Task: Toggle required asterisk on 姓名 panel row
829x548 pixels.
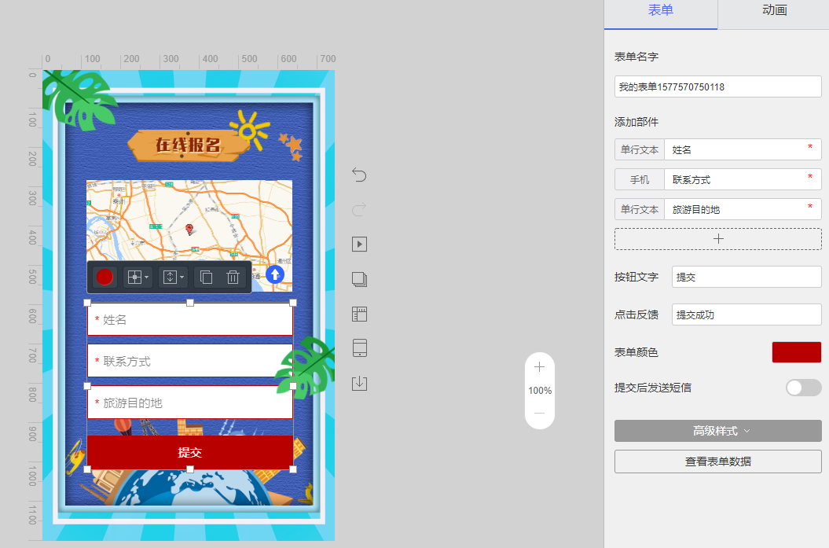Action: [x=810, y=147]
